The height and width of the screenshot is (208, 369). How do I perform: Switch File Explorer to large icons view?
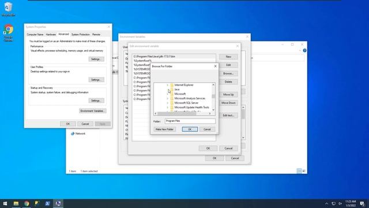304,171
